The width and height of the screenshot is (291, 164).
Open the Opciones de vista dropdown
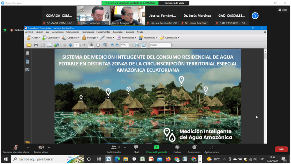[x=176, y=3]
